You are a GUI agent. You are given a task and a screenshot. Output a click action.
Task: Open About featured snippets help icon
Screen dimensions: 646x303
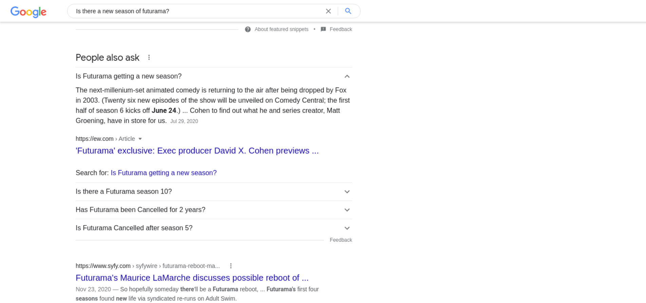coord(248,29)
